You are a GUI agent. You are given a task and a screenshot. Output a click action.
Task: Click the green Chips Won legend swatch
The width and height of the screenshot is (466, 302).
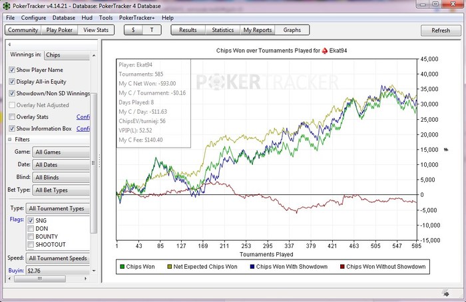(122, 267)
